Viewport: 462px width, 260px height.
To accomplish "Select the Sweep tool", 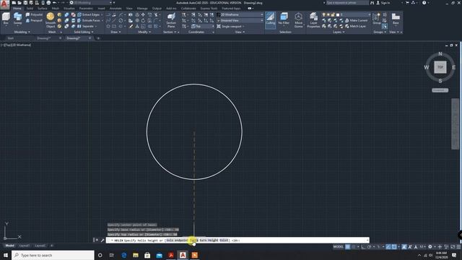I will click(x=17, y=19).
